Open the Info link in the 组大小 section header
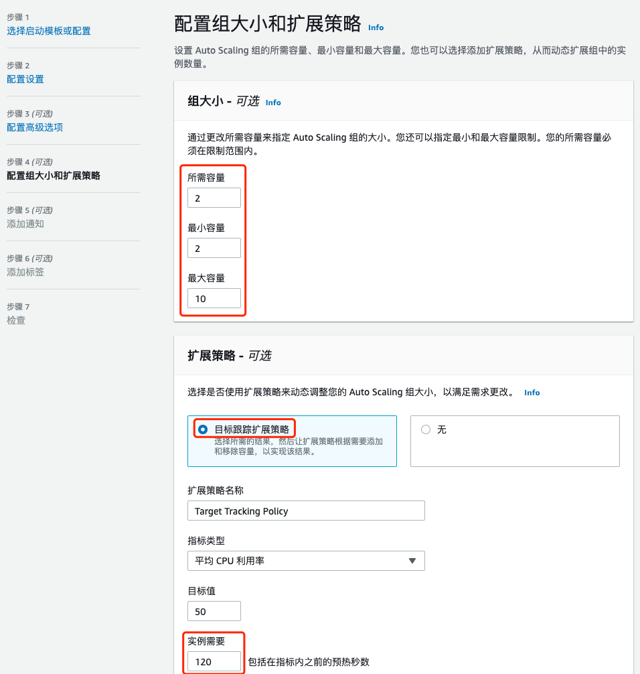 (273, 102)
